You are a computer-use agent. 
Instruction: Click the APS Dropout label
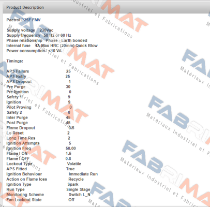[19, 82]
